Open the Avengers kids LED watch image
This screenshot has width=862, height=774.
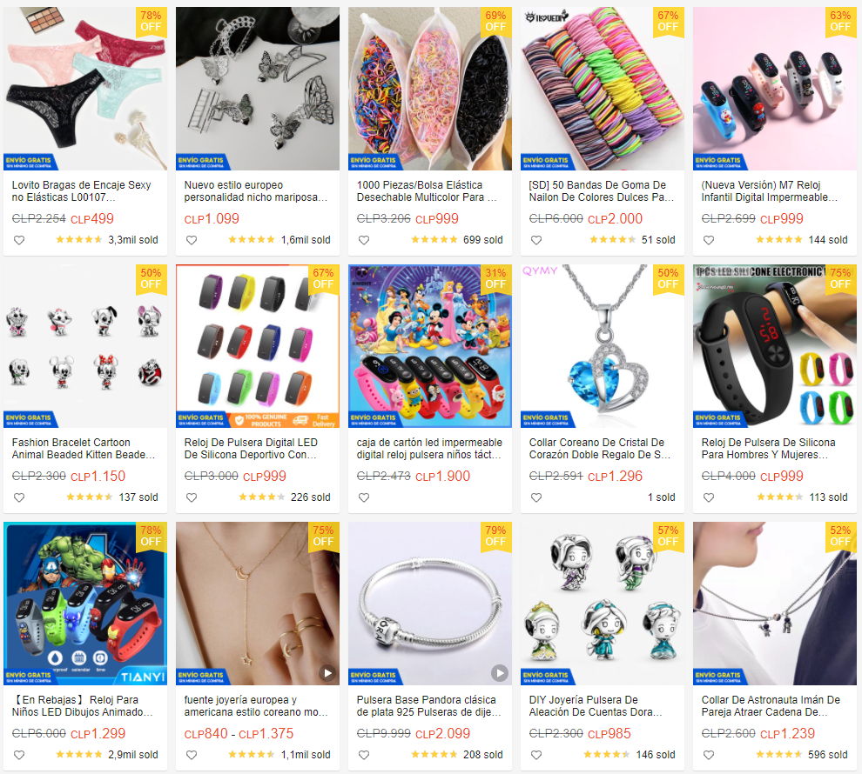tap(85, 604)
